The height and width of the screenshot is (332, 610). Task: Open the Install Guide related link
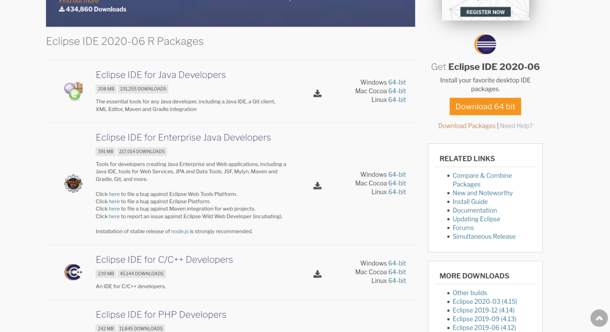[x=470, y=202]
